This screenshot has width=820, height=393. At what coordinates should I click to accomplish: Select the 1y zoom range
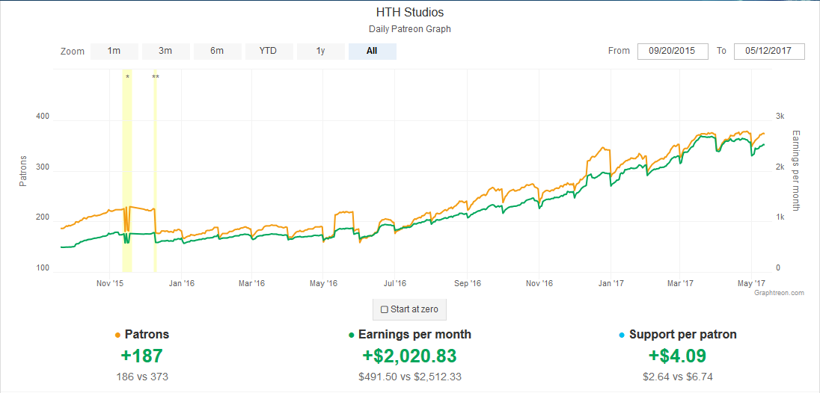(x=320, y=51)
